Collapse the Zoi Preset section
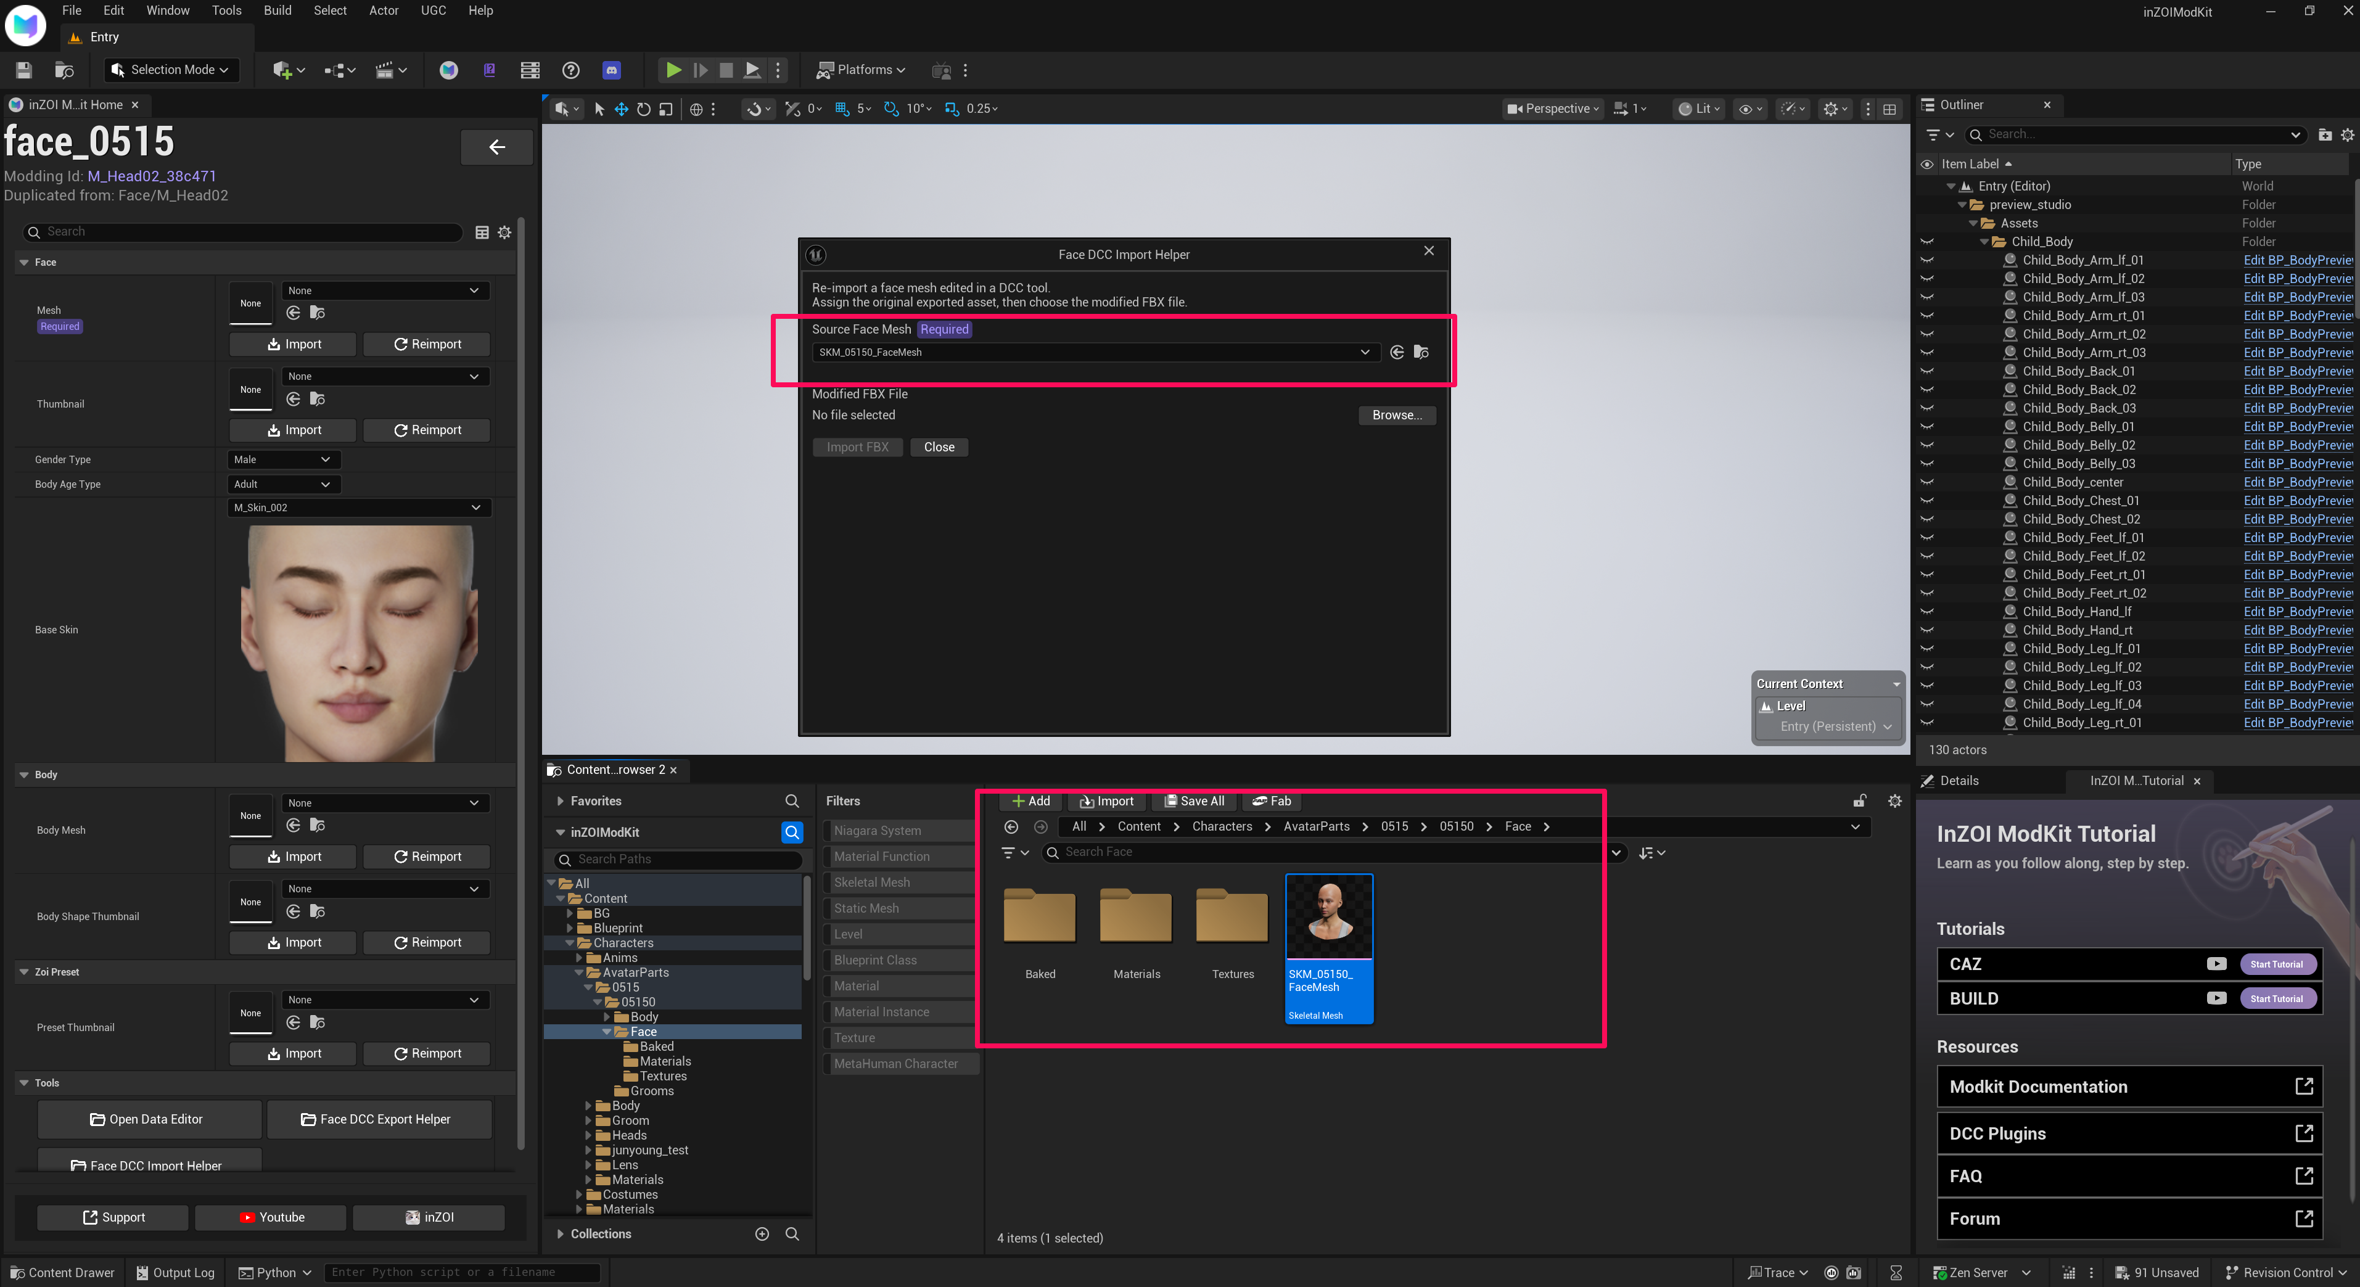 point(24,972)
